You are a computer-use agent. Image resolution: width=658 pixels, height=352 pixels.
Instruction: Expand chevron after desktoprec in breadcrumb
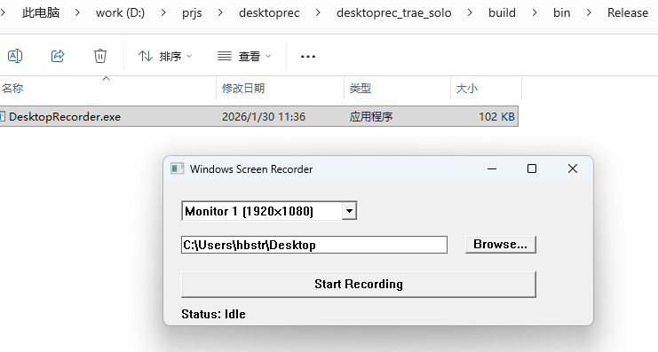tap(318, 13)
